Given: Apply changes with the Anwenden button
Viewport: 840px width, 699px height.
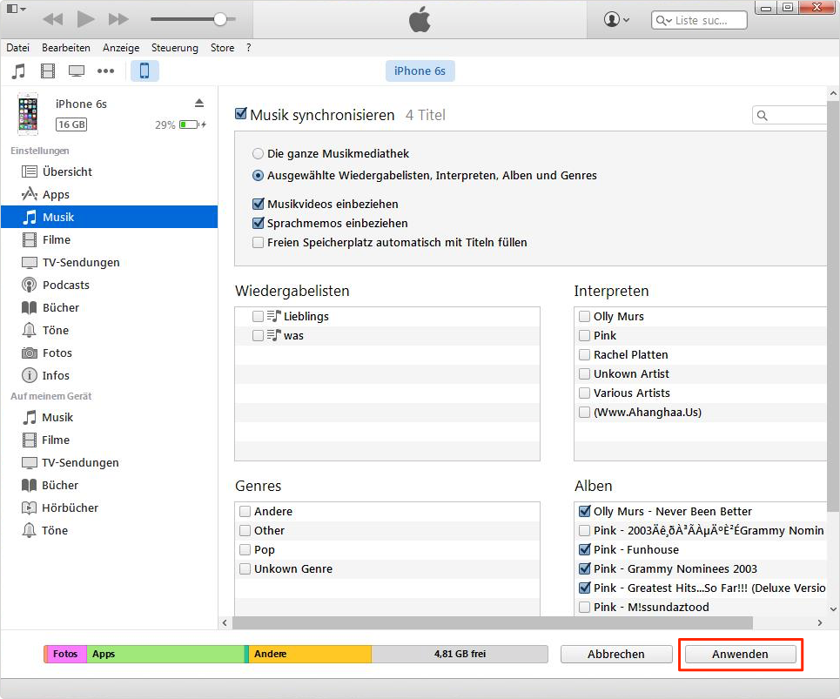Looking at the screenshot, I should coord(740,654).
